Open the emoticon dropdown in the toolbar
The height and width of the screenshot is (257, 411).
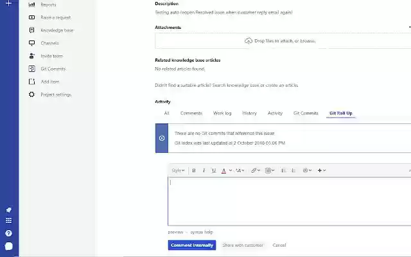click(307, 170)
